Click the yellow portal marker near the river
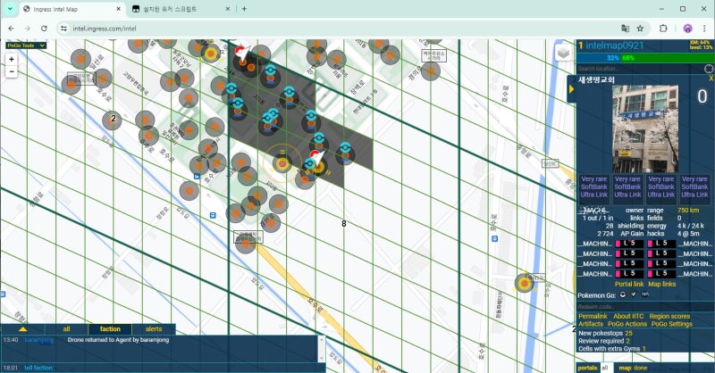715x373 pixels. 525,283
